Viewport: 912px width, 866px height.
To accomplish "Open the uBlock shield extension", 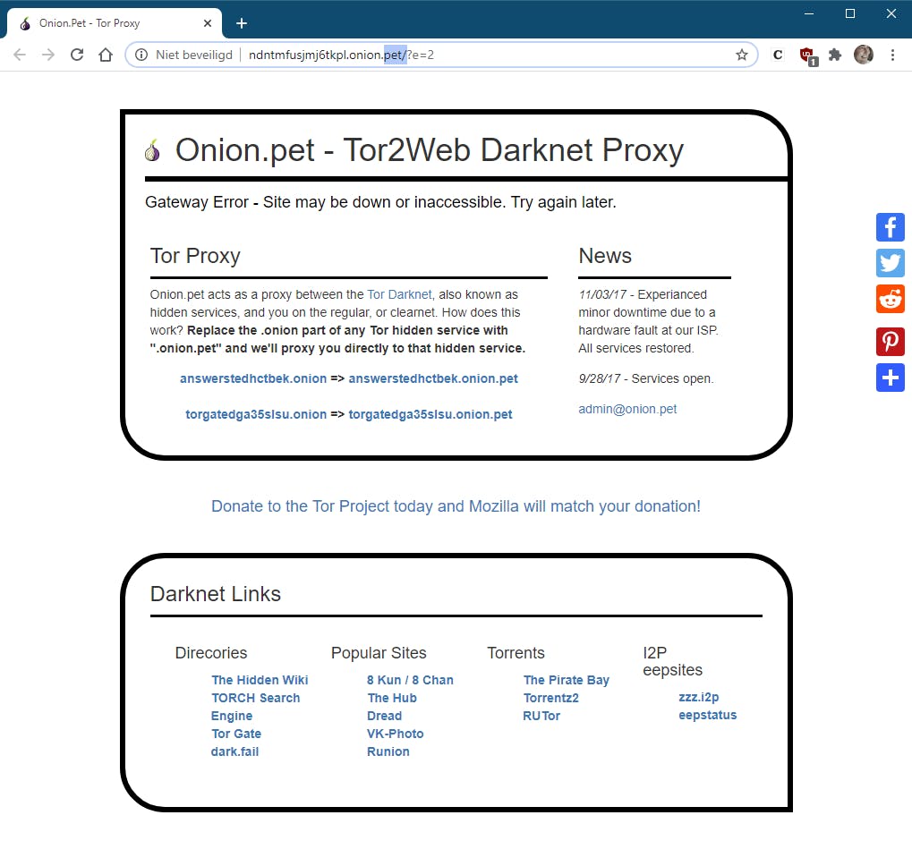I will pyautogui.click(x=808, y=55).
